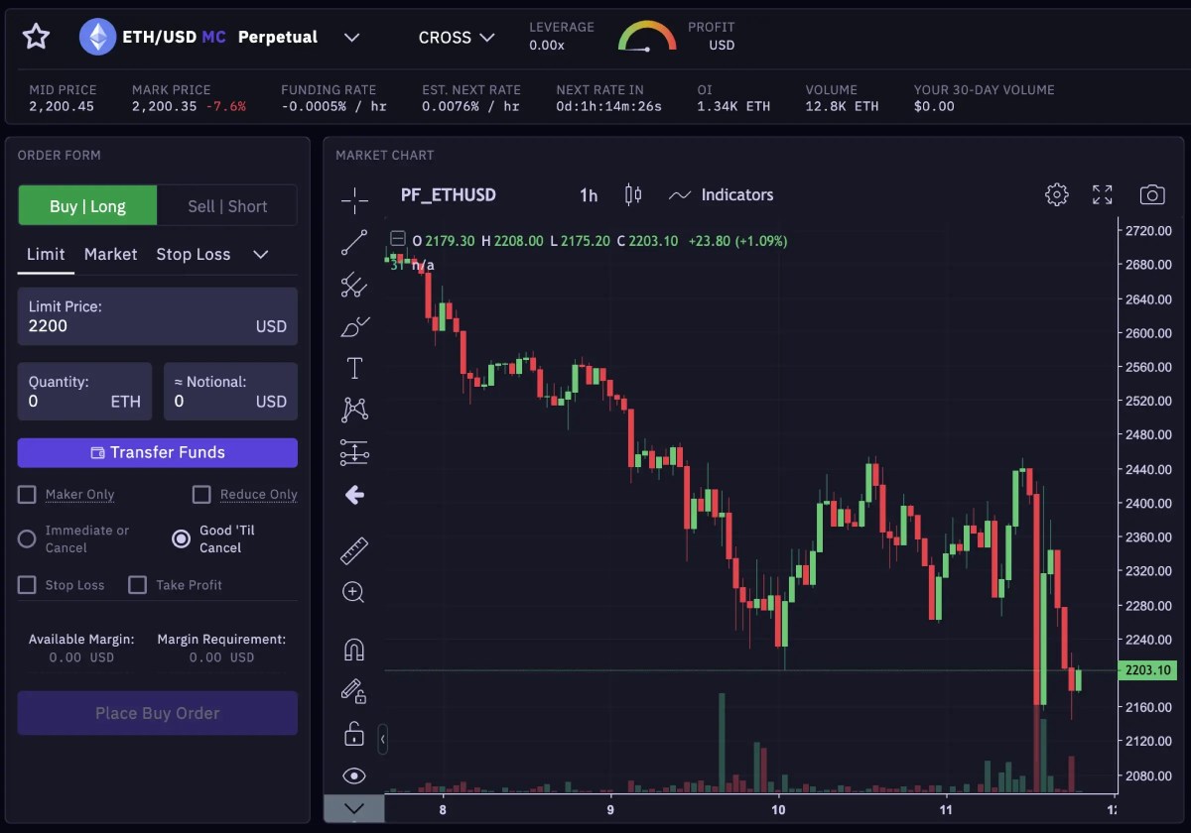Viewport: 1191px width, 833px height.
Task: Check the Reduce Only option
Action: click(x=201, y=494)
